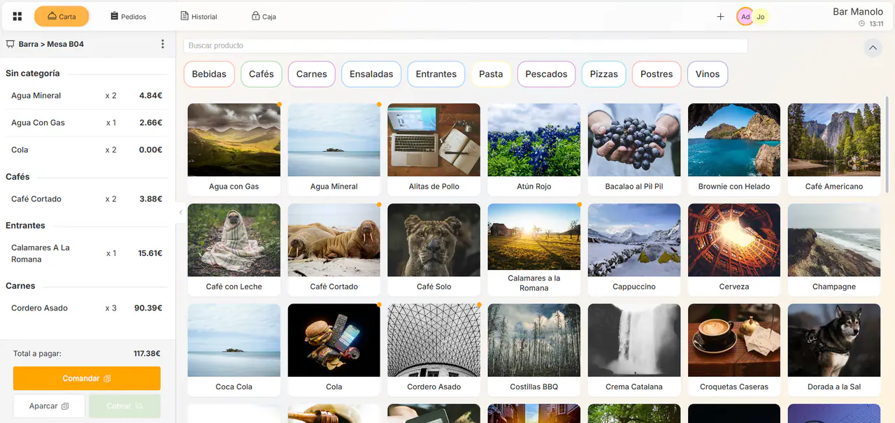
Task: Add Coca Cola product
Action: tap(234, 350)
